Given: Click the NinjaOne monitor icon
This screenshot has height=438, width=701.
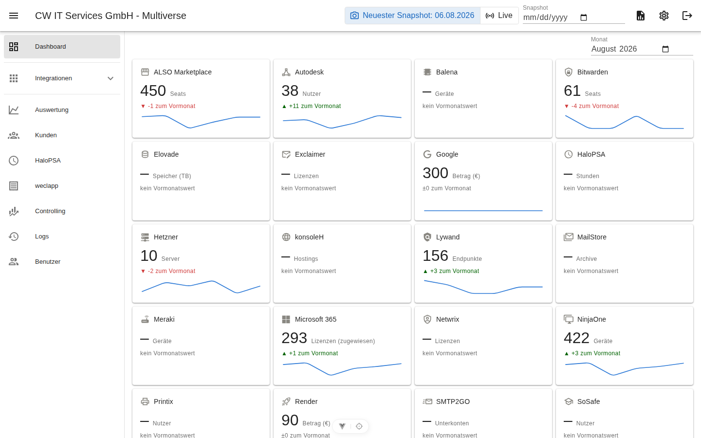Looking at the screenshot, I should 569,319.
